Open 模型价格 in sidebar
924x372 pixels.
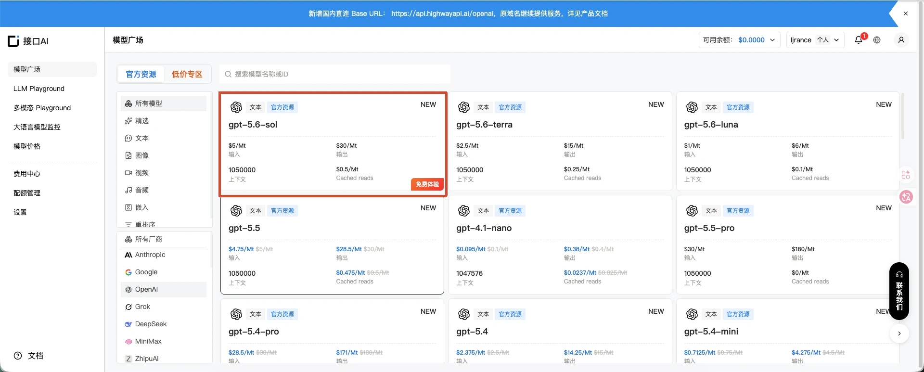click(52, 146)
